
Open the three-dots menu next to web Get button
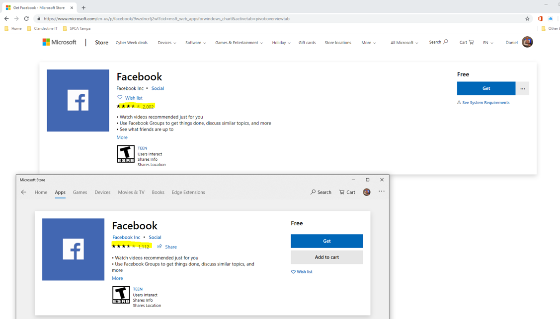pos(523,88)
